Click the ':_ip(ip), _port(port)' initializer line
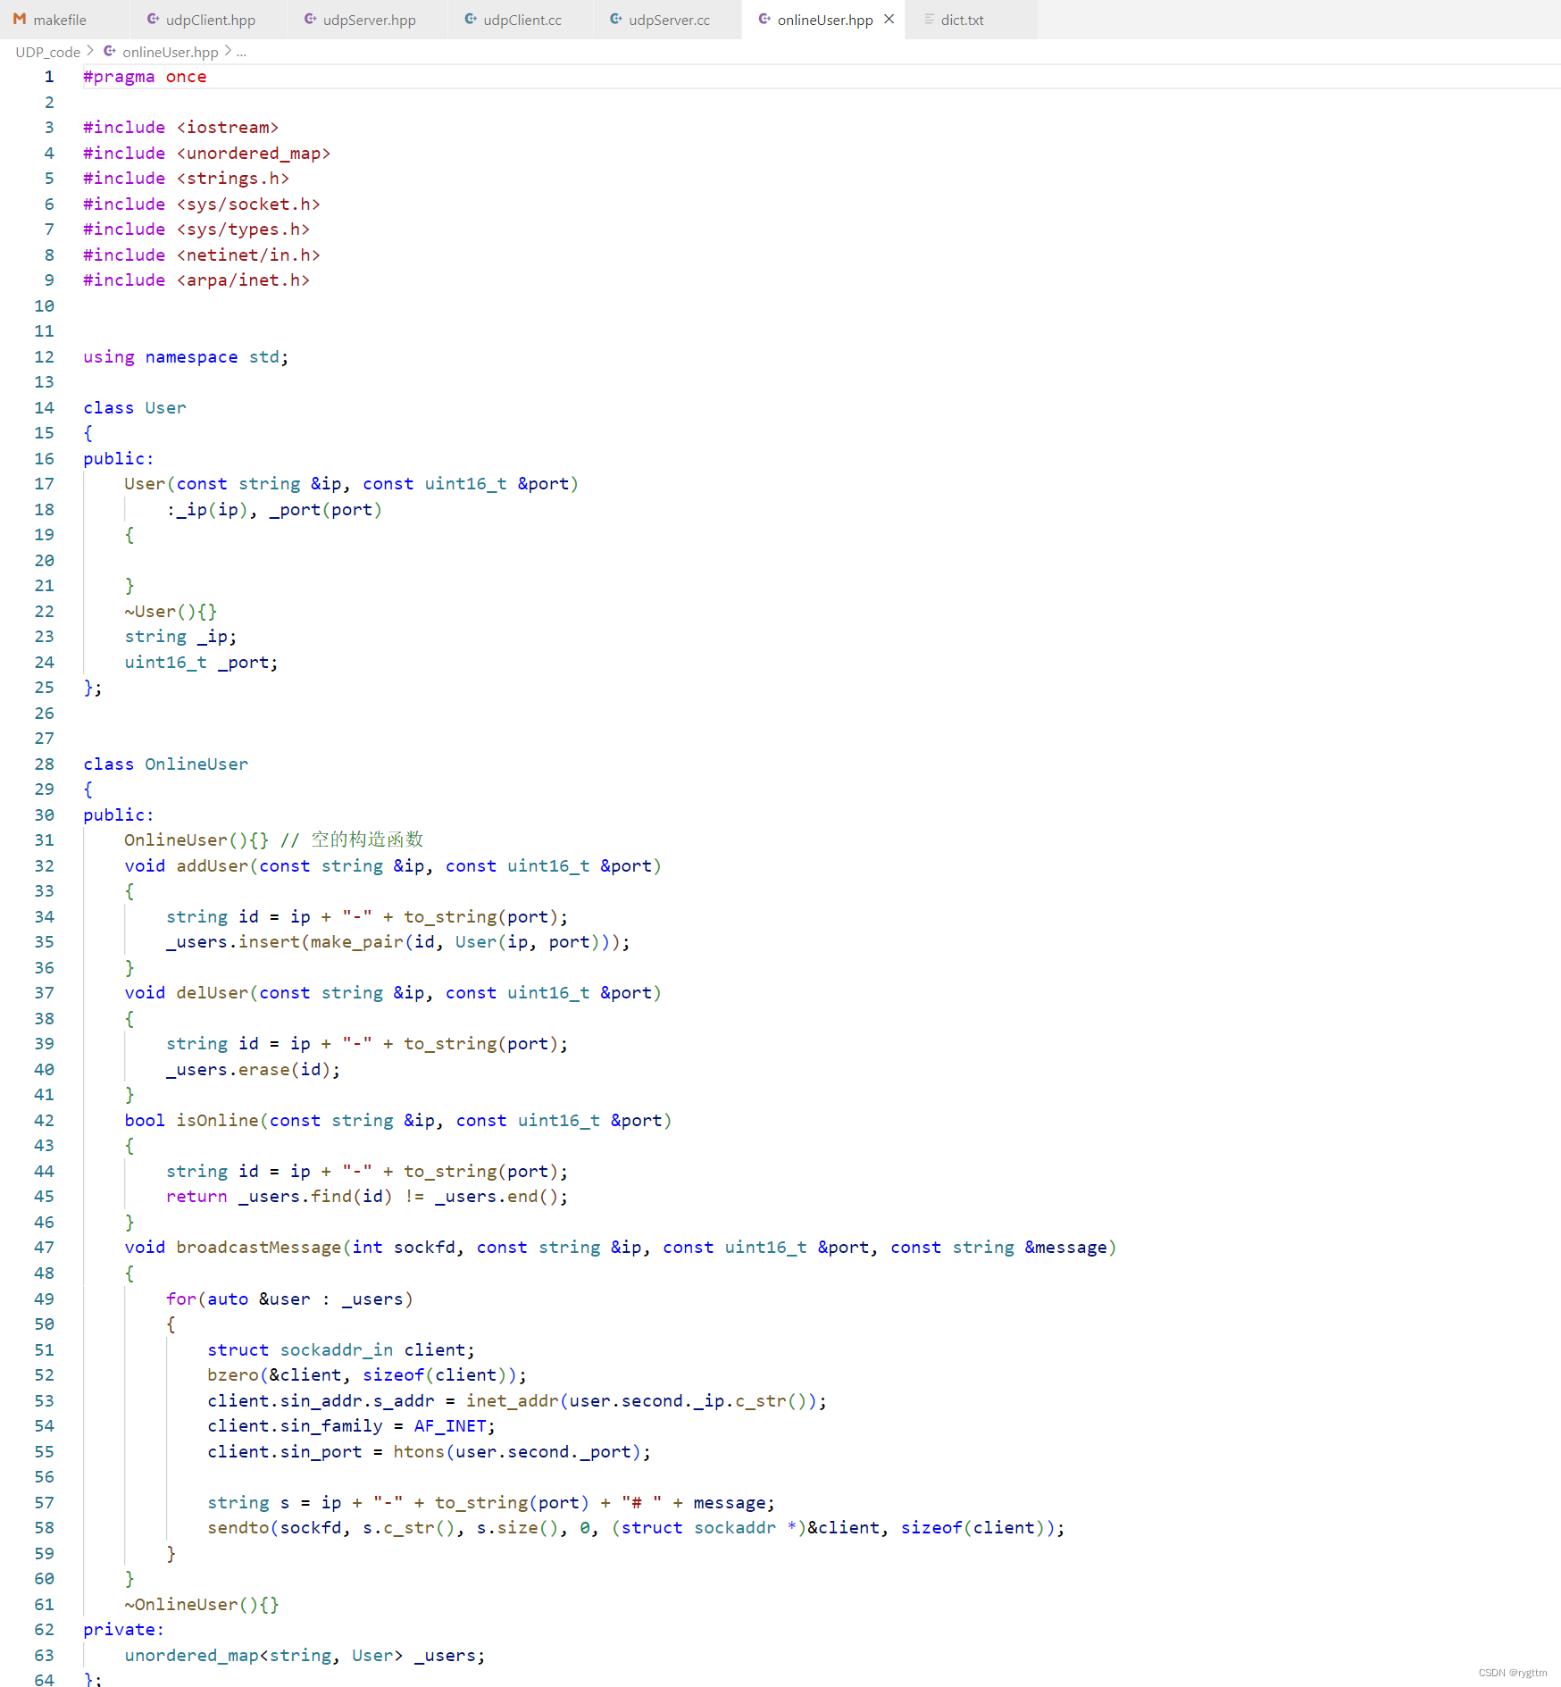This screenshot has height=1687, width=1561. point(274,510)
